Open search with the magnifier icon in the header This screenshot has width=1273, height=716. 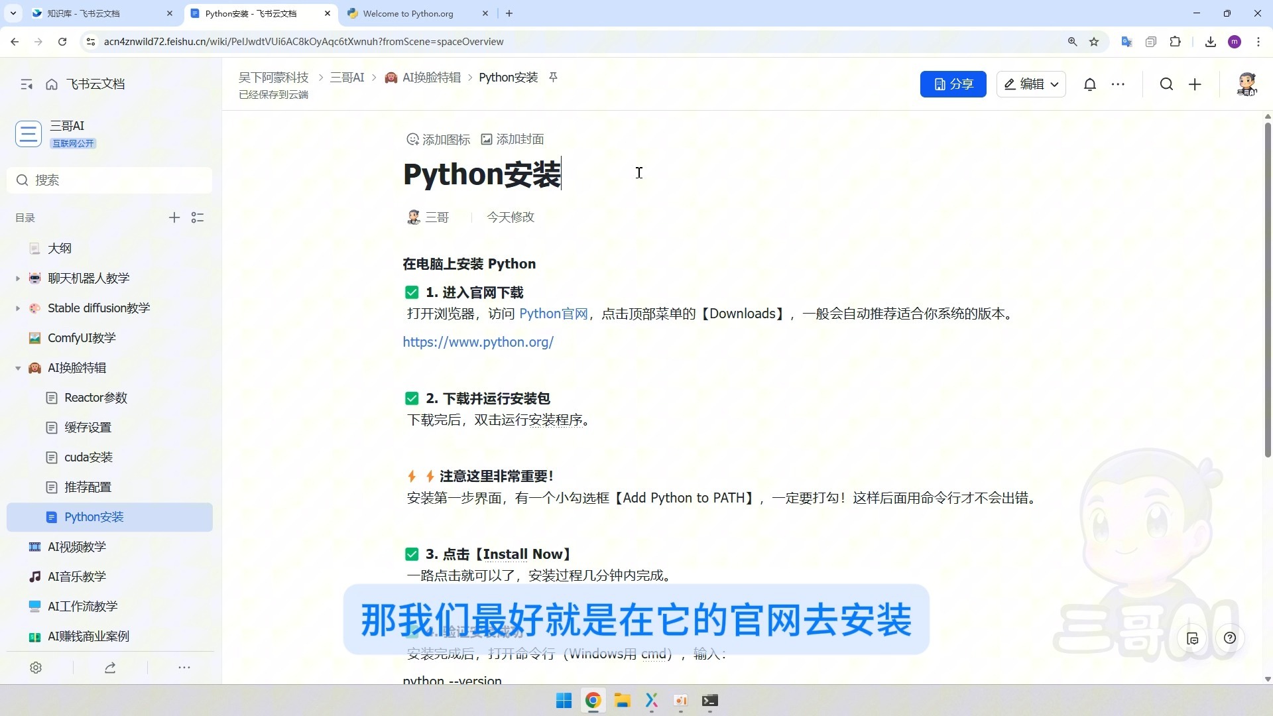coord(1166,84)
